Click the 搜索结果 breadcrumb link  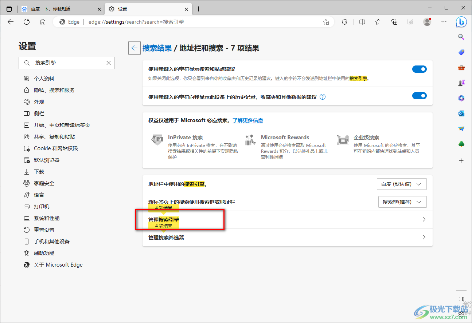pyautogui.click(x=157, y=48)
